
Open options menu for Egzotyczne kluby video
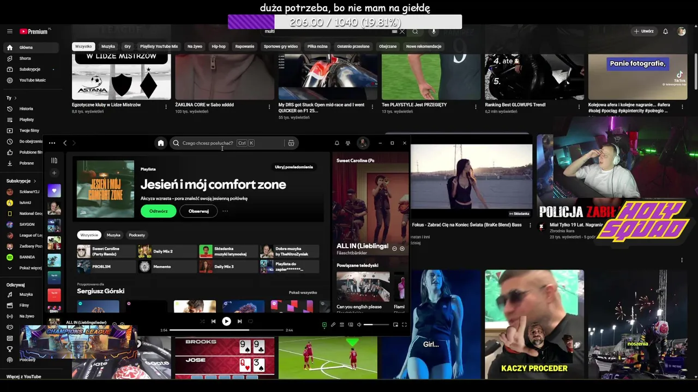pyautogui.click(x=166, y=107)
